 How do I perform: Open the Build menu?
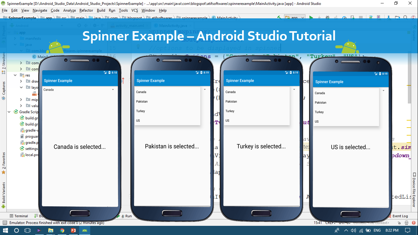click(101, 10)
